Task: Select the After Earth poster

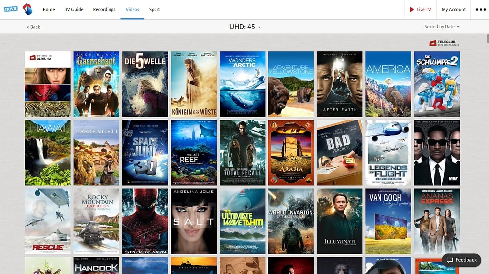Action: point(340,84)
